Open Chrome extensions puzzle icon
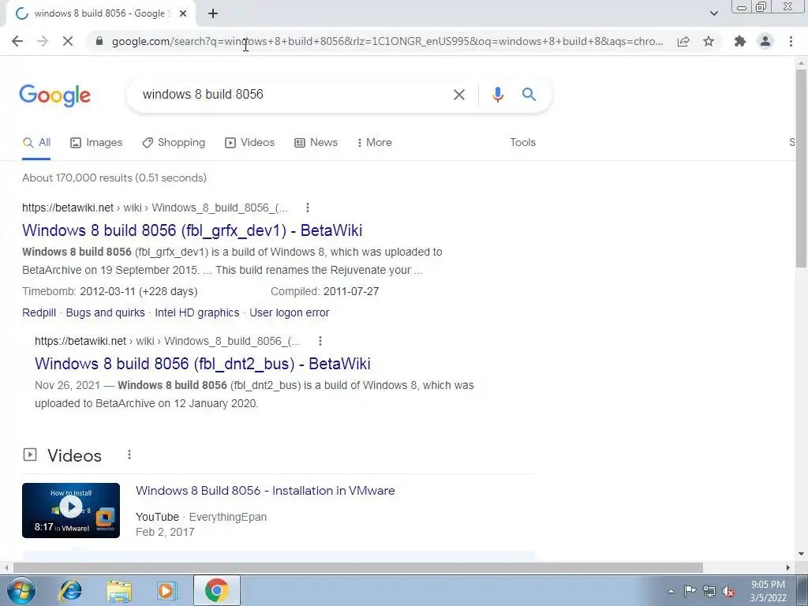 [740, 41]
